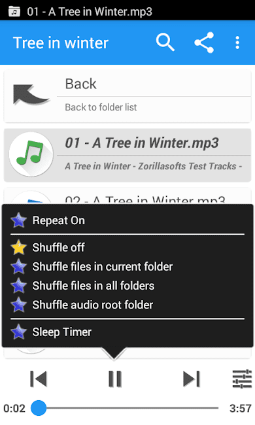
Task: Open the search magnifier icon
Action: click(165, 42)
